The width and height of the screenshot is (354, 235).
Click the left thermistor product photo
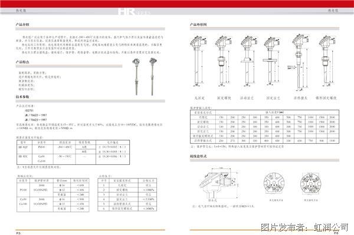click(x=136, y=77)
